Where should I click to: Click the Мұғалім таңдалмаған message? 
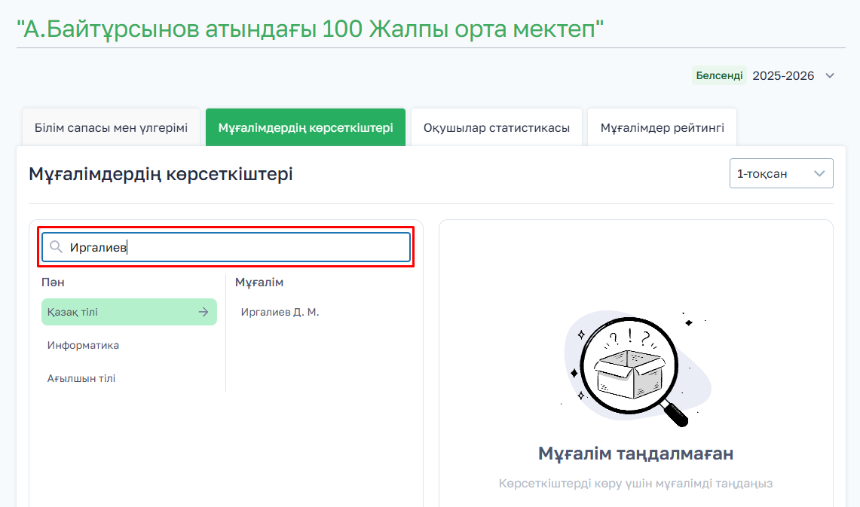635,454
